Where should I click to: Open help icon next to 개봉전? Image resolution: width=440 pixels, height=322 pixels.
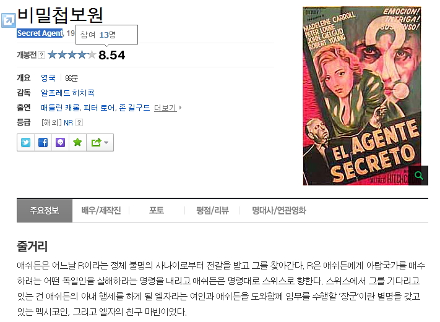click(x=41, y=55)
